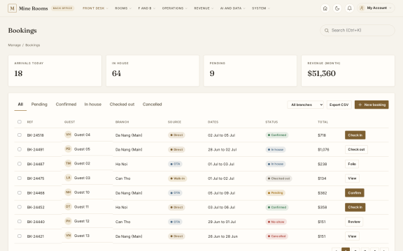This screenshot has width=403, height=251.
Task: Switch to the Confirmed tab
Action: 66,105
